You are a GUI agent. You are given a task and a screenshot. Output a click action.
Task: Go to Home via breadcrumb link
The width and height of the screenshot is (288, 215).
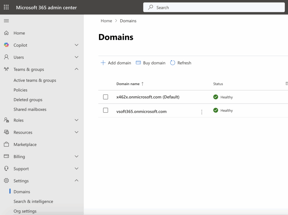(x=106, y=21)
